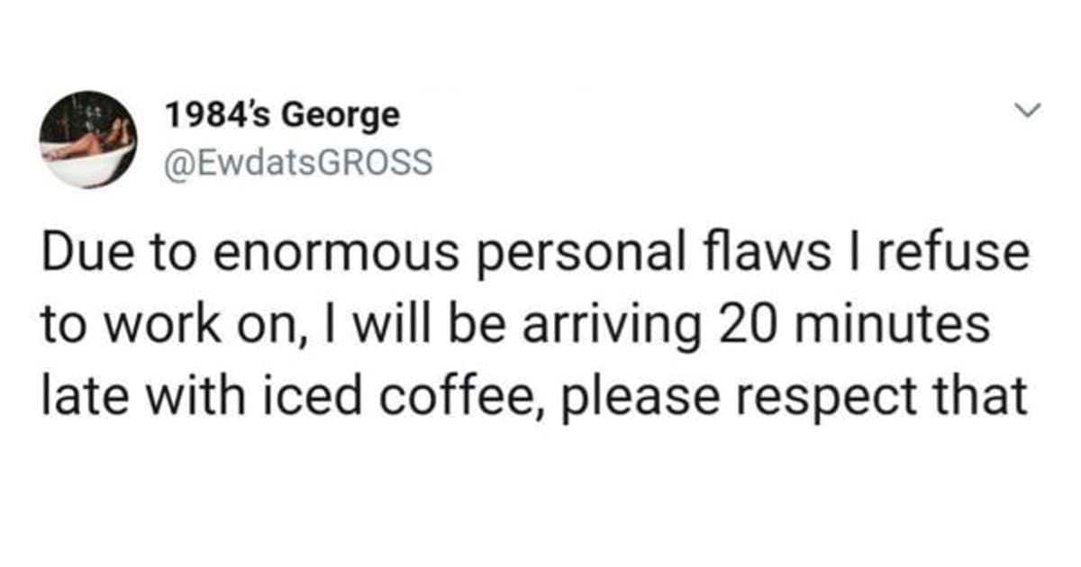
Task: Click the word "will" in the tweet
Action: coord(378,324)
